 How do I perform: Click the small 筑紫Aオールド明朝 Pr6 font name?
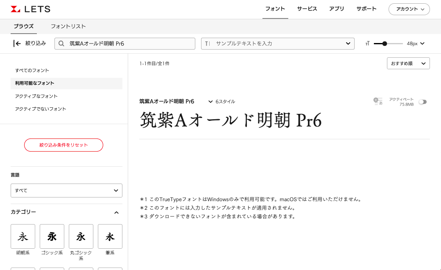[x=167, y=101]
